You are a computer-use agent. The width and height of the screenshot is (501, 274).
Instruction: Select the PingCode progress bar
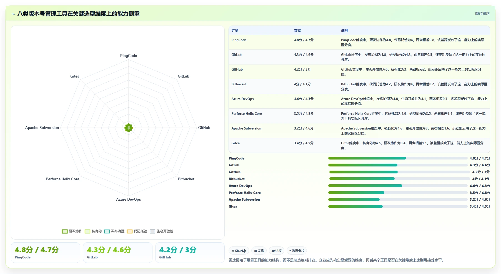pos(398,158)
